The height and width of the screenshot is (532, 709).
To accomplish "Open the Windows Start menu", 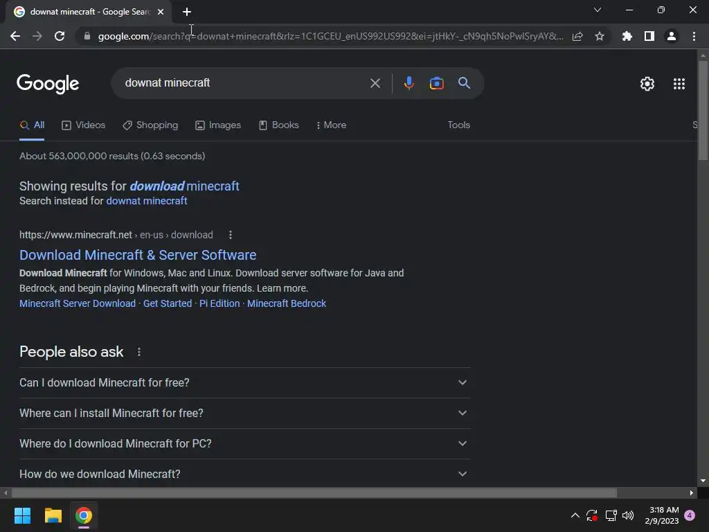I will click(22, 515).
